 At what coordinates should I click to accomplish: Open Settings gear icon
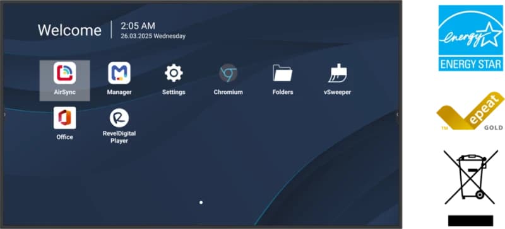point(174,73)
